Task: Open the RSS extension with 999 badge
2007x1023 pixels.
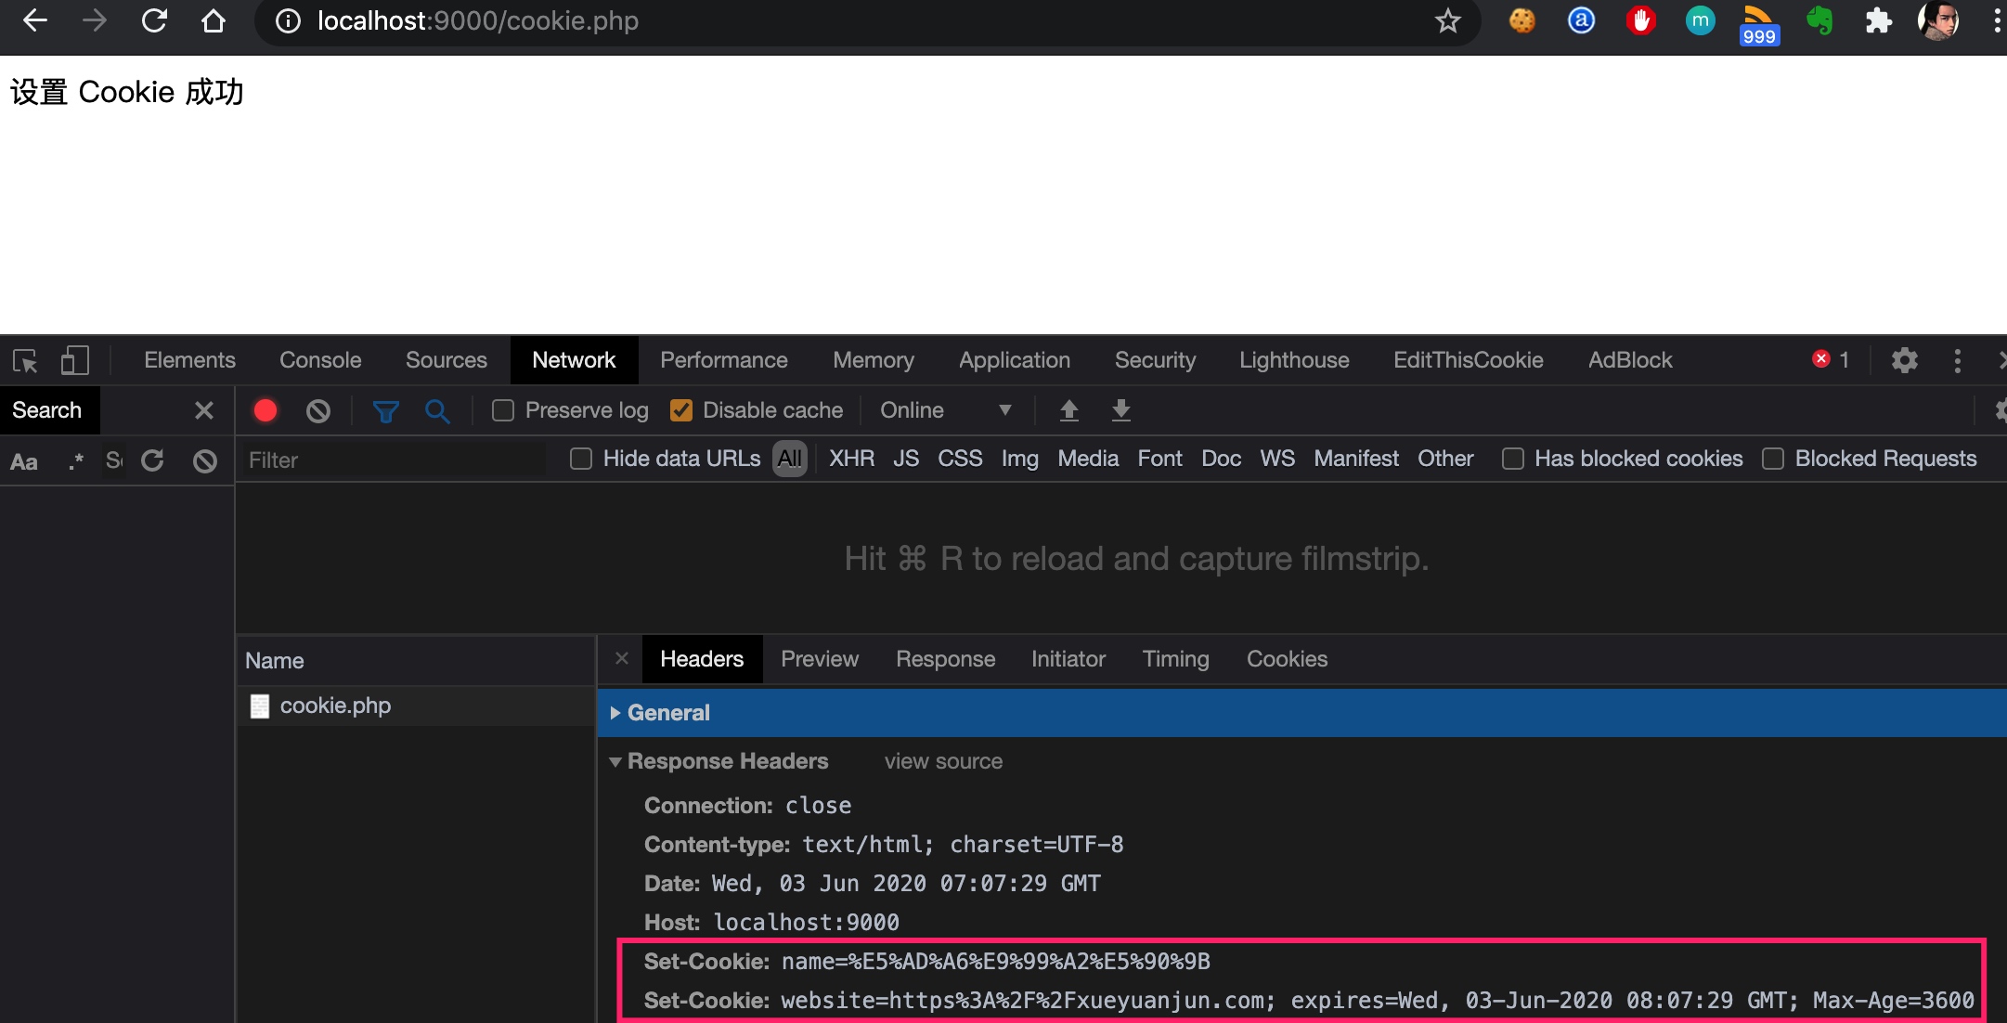Action: tap(1759, 24)
